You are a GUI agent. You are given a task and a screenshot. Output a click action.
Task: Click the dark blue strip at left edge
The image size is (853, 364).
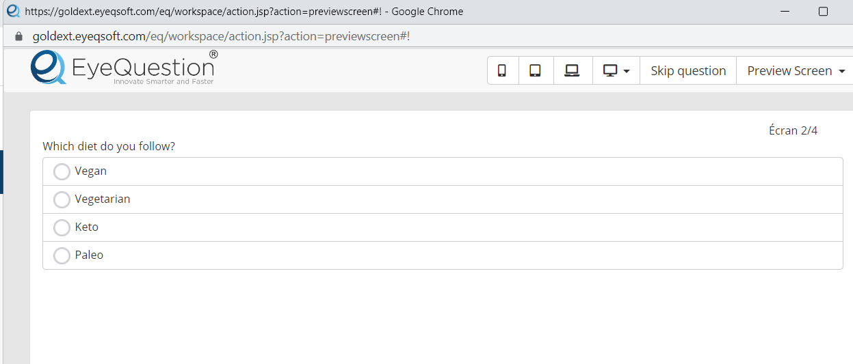(1, 172)
